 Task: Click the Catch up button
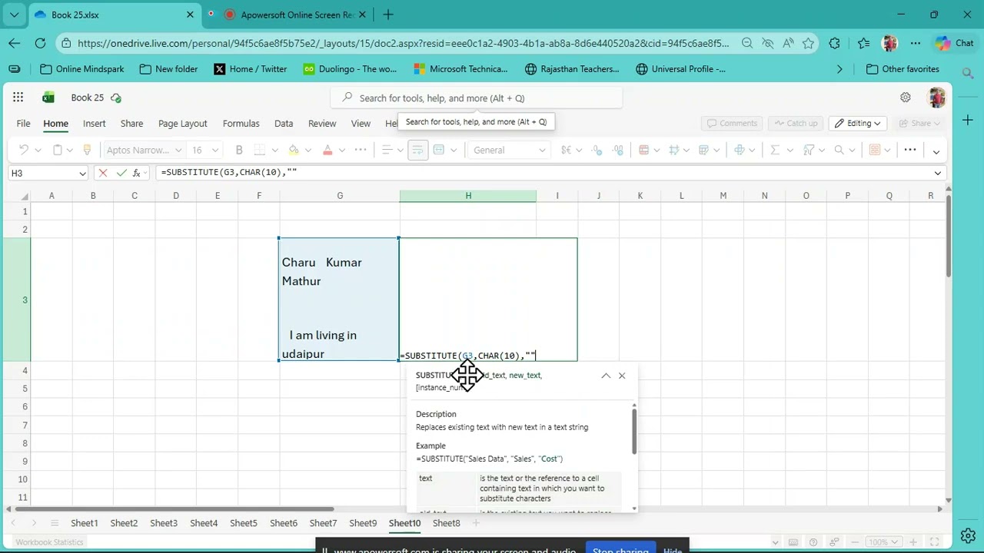click(x=796, y=123)
